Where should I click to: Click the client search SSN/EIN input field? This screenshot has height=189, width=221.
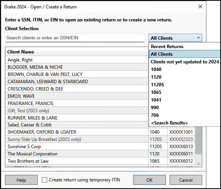75,38
